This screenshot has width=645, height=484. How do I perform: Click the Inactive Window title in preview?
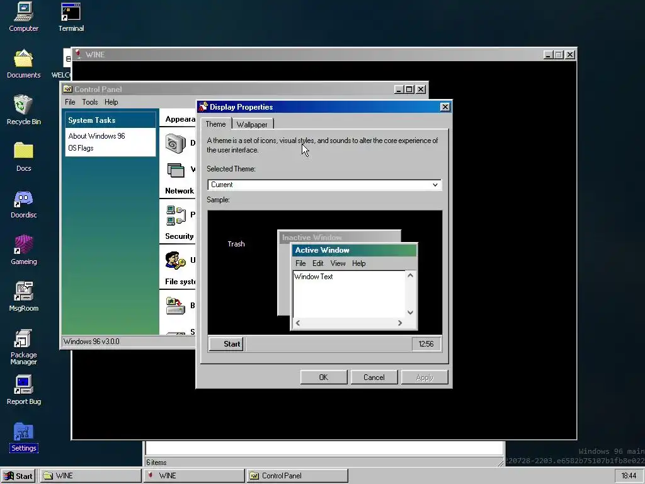pos(312,238)
